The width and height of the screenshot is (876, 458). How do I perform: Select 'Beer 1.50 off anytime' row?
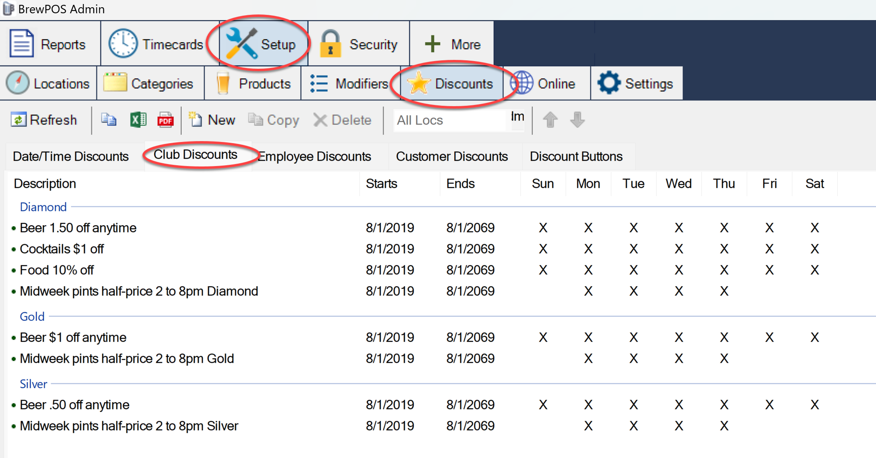point(423,228)
